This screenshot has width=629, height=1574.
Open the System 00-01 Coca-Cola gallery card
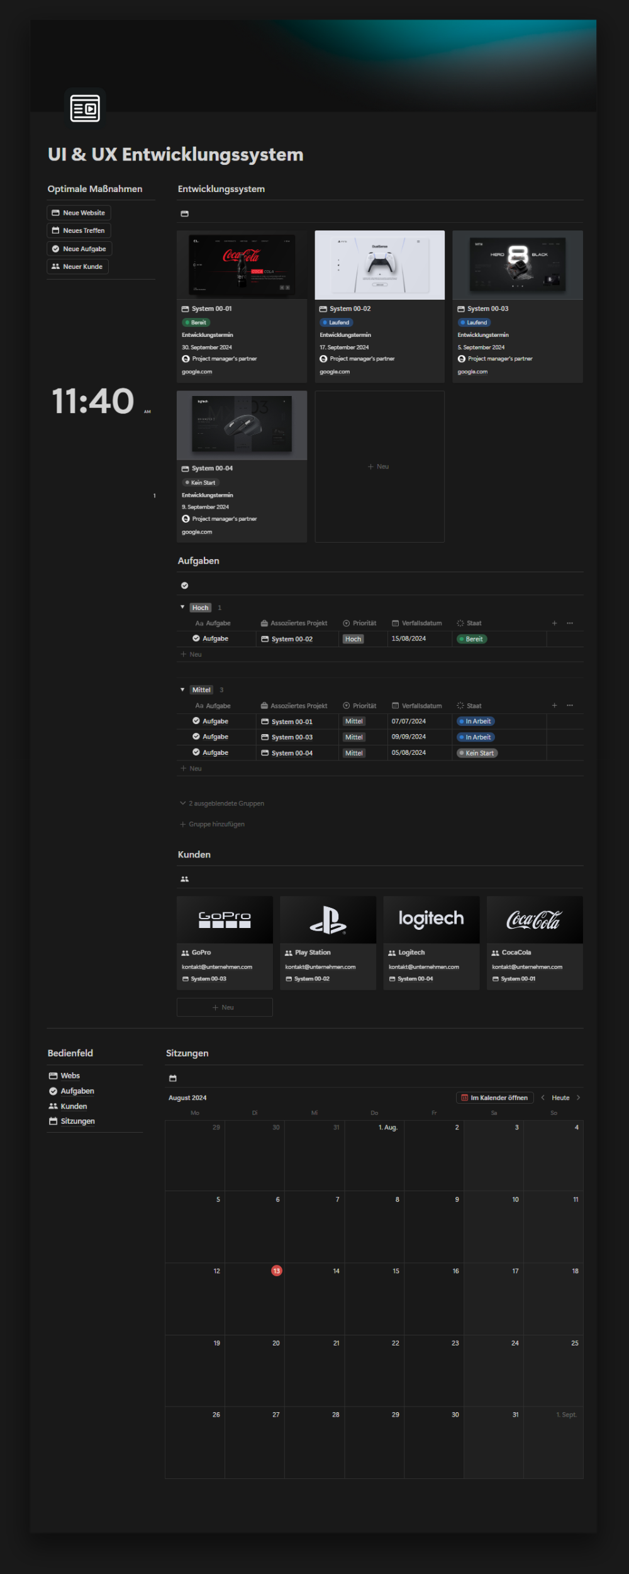242,307
